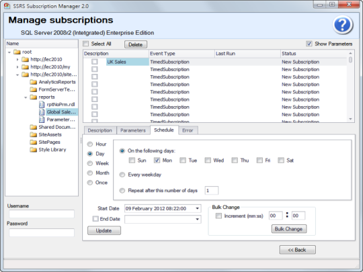
Task: Click the number of days field
Action: coord(211,191)
